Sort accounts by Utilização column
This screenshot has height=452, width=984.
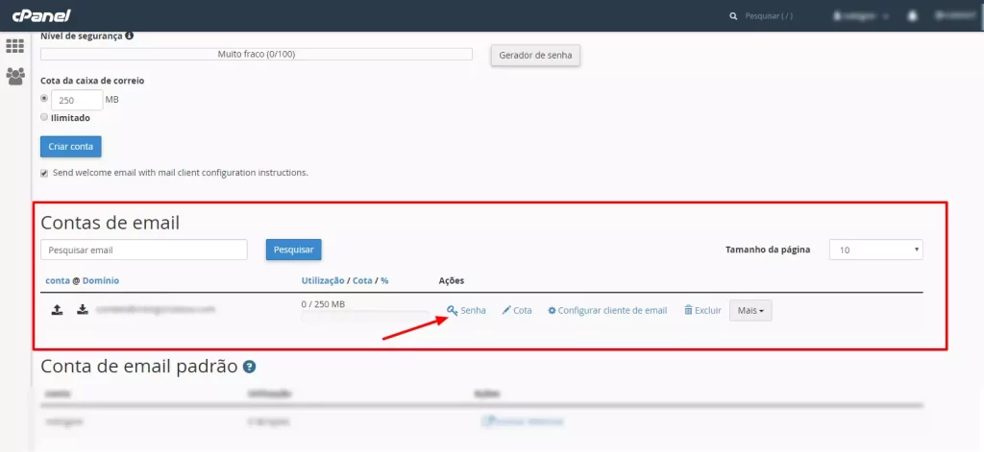324,280
